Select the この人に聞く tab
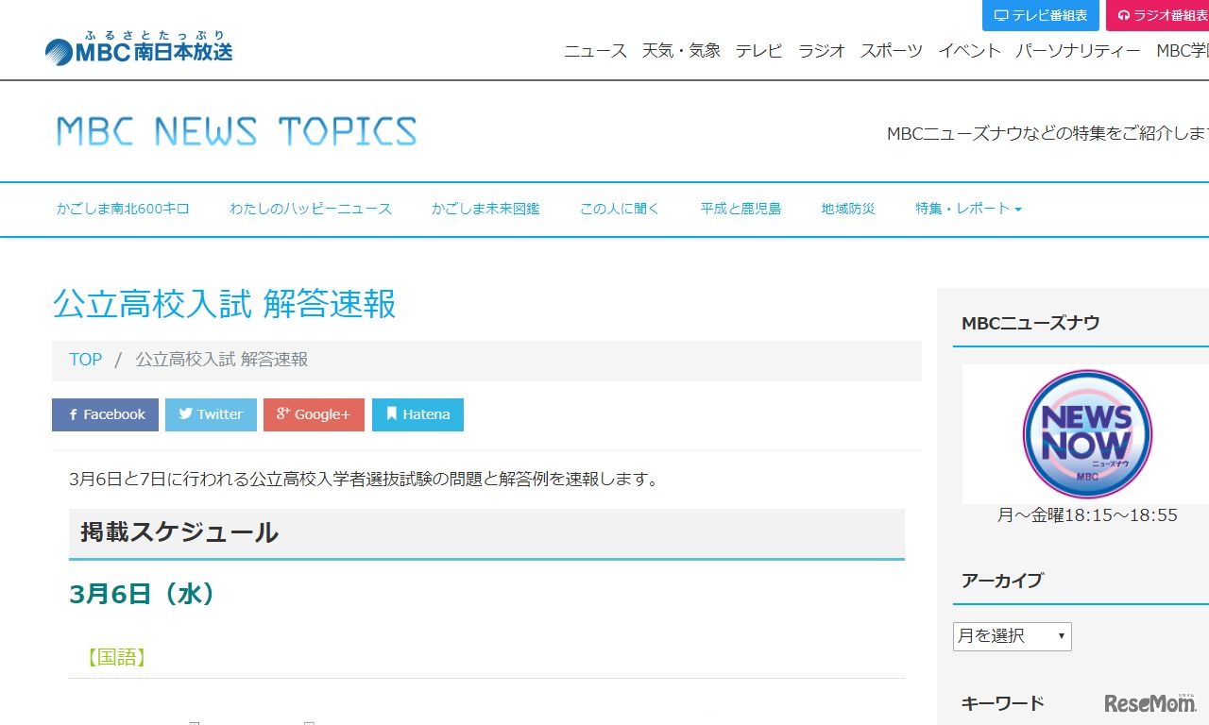1209x725 pixels. point(619,209)
